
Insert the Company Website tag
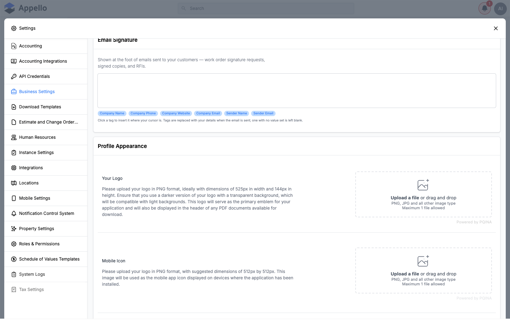pyautogui.click(x=176, y=113)
